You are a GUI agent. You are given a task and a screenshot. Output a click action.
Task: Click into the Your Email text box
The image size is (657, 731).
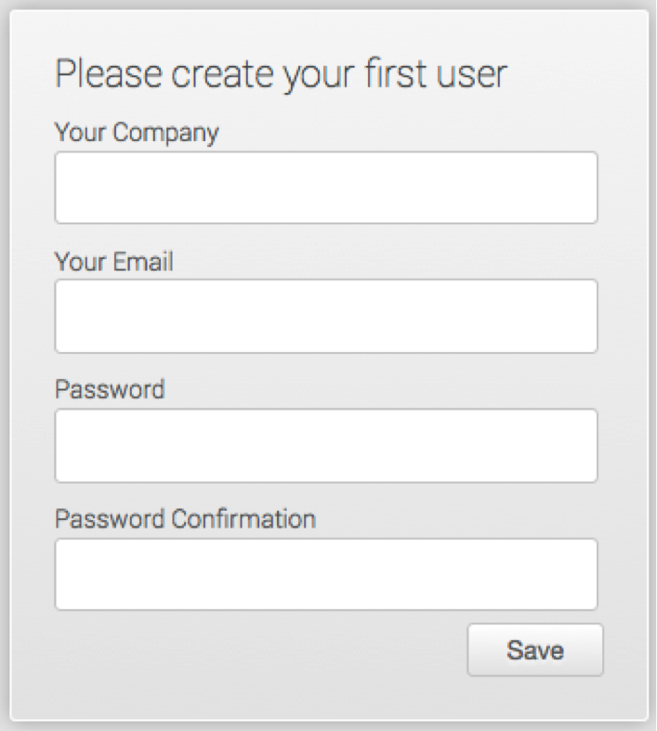point(325,317)
